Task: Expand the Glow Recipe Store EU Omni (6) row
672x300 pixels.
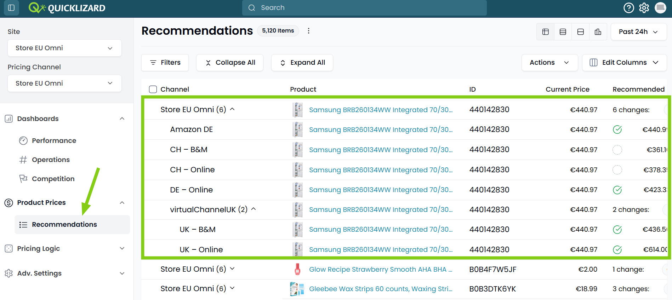Action: [232, 269]
